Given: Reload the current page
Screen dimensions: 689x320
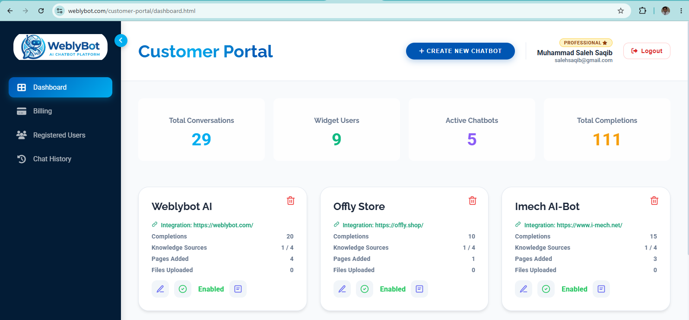Looking at the screenshot, I should click(x=41, y=11).
